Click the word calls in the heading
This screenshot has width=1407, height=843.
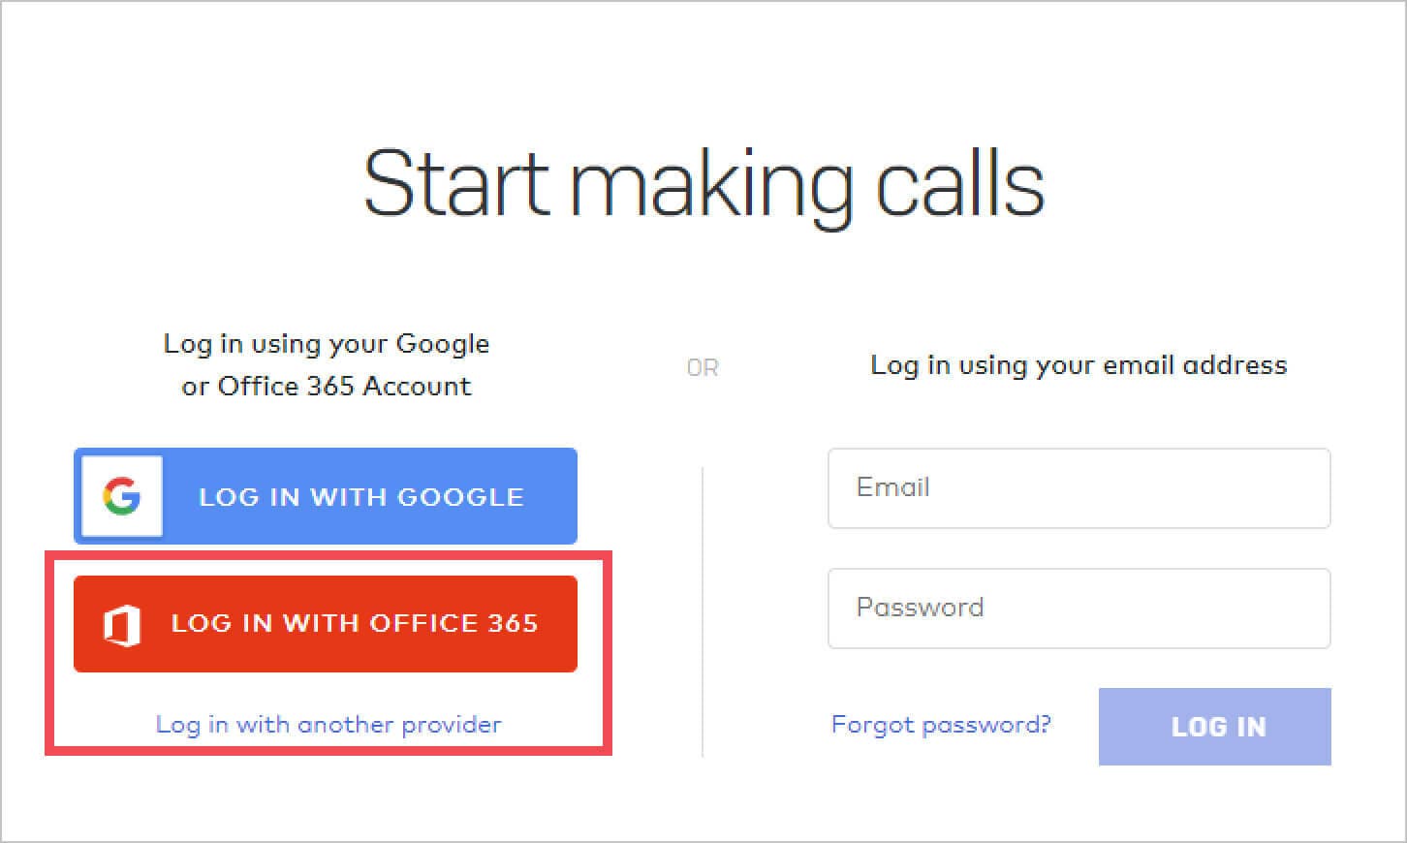point(960,182)
